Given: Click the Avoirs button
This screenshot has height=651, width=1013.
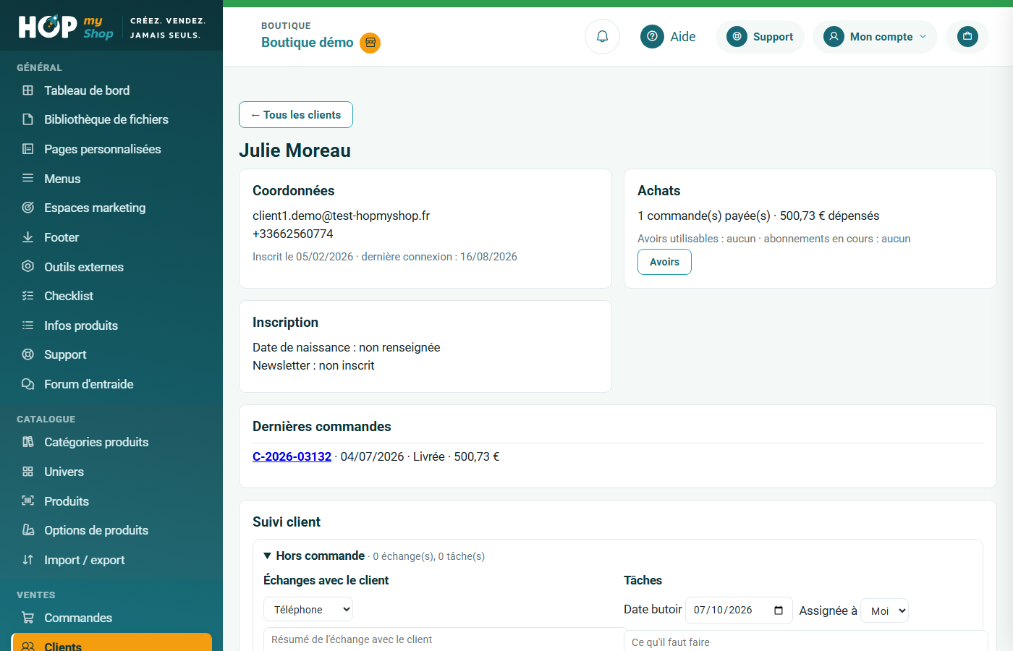Looking at the screenshot, I should [664, 262].
